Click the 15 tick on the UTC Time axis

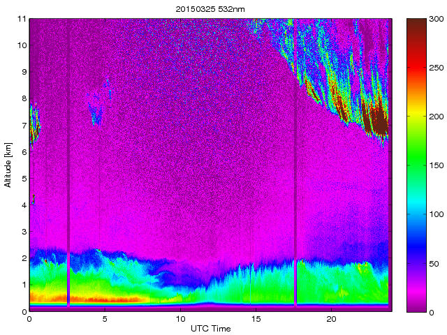point(256,319)
